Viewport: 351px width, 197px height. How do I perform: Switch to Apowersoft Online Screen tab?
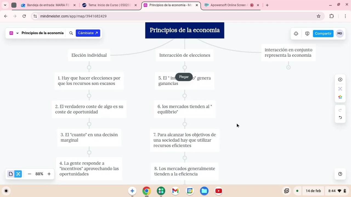tap(232, 5)
